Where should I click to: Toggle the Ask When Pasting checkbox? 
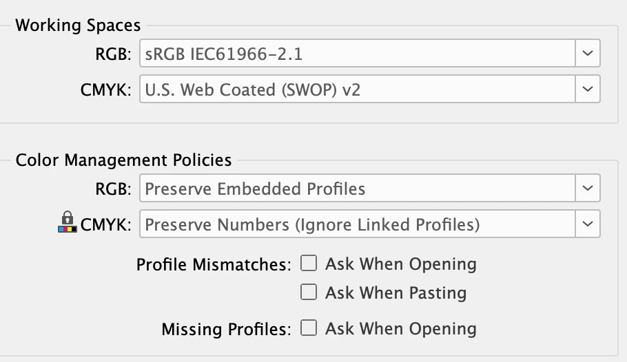click(309, 292)
